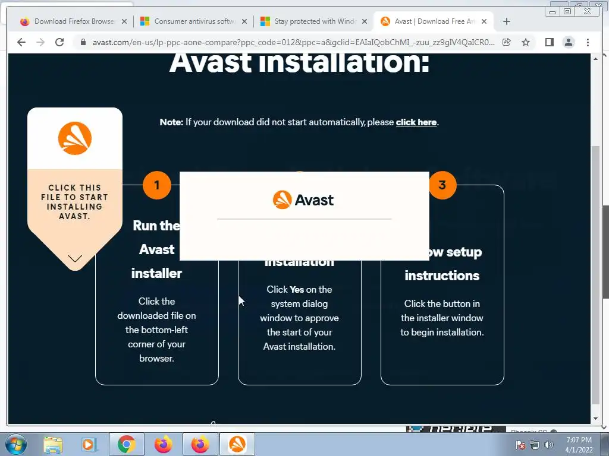Screen dimensions: 609x456
Task: Click the first Firefox taskbar icon
Action: pyautogui.click(x=164, y=444)
